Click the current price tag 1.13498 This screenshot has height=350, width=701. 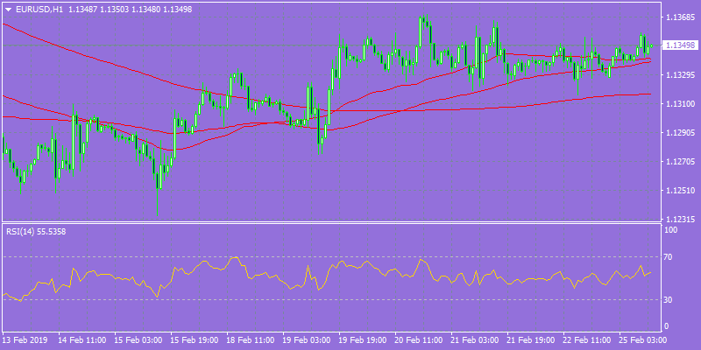coord(680,45)
